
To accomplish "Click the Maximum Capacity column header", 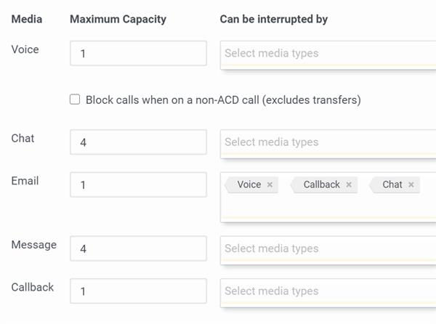I will [118, 20].
